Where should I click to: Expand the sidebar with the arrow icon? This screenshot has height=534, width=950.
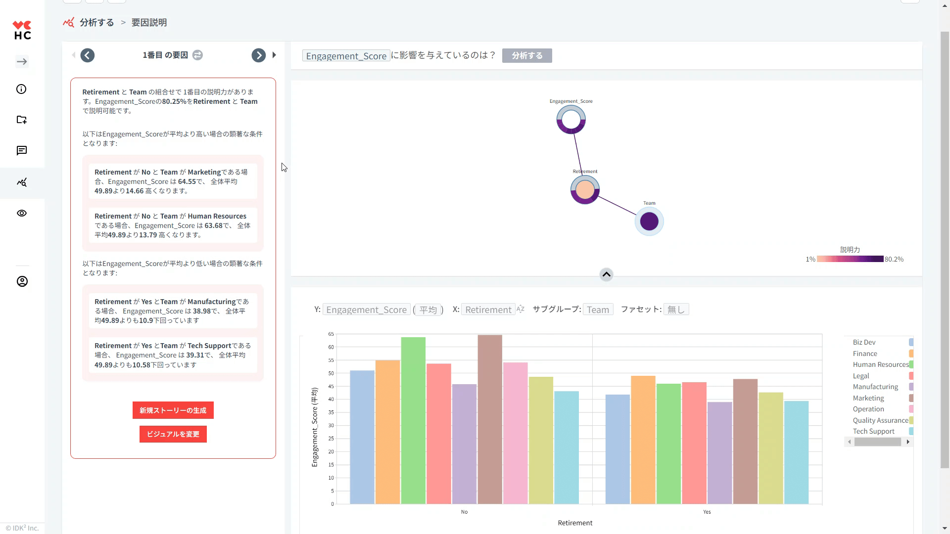(x=22, y=62)
